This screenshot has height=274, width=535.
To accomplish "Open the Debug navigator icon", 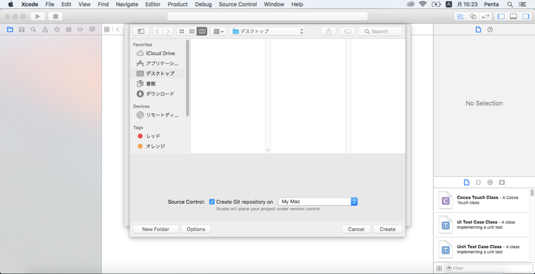I will coord(68,30).
